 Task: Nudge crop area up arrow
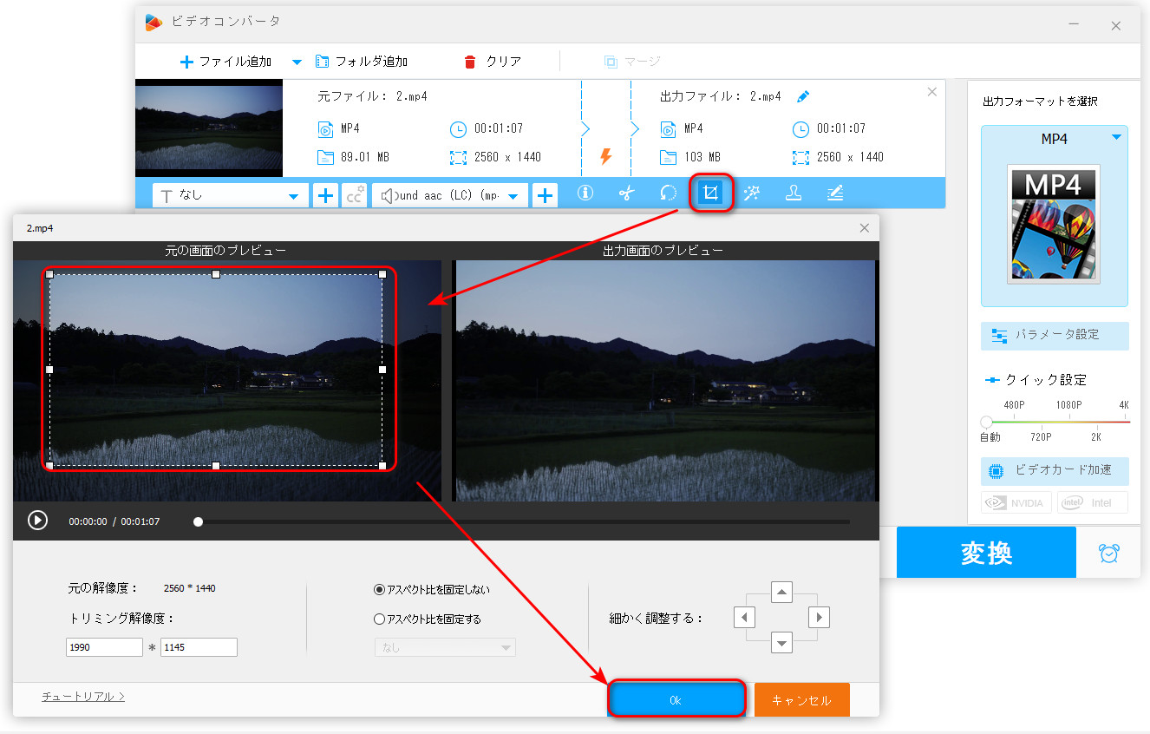click(782, 593)
